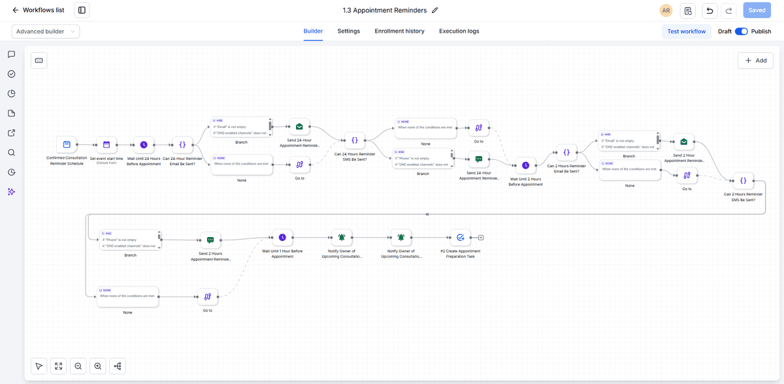Open the Wait Until 1 Hour Before Appointment node
784x384 pixels.
point(282,238)
